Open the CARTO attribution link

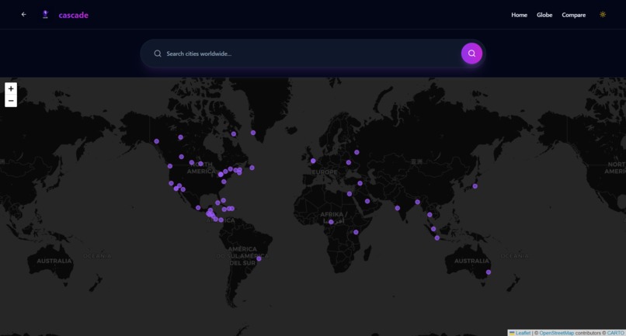615,333
